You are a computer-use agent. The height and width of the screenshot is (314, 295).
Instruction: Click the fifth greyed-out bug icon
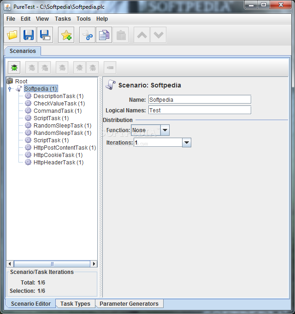pos(93,68)
